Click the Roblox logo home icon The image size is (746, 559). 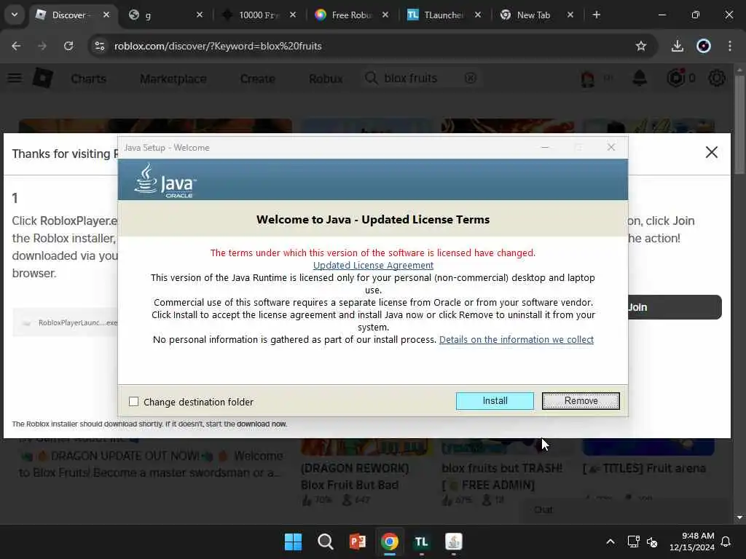pos(42,78)
